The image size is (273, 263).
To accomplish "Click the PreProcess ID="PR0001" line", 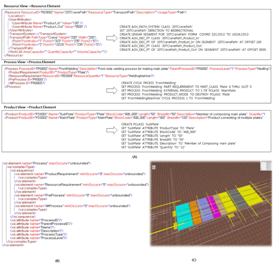I will tap(27, 79).
